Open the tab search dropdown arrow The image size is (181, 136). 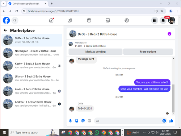(x=4, y=4)
